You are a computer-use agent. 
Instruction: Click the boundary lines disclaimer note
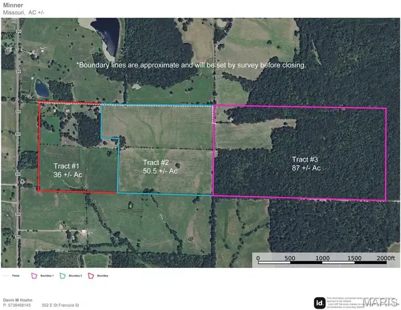[x=191, y=65]
